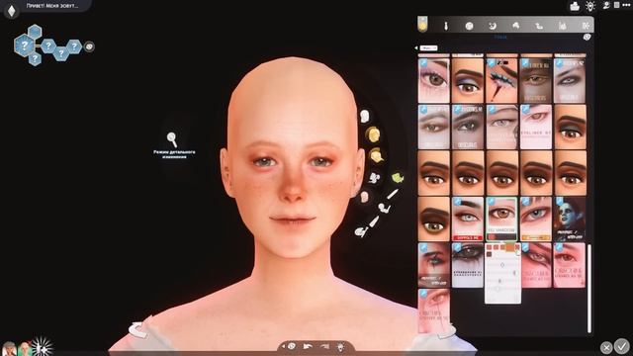This screenshot has width=633, height=356.
Task: Expand the bottom toolbar with the small arrow
Action: pyautogui.click(x=283, y=346)
